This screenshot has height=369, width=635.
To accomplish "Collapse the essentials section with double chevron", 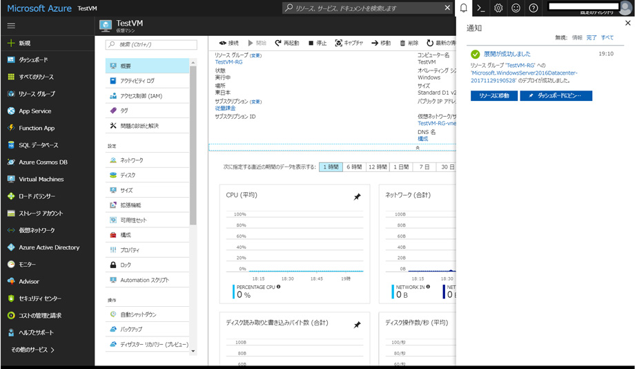I will 417,148.
